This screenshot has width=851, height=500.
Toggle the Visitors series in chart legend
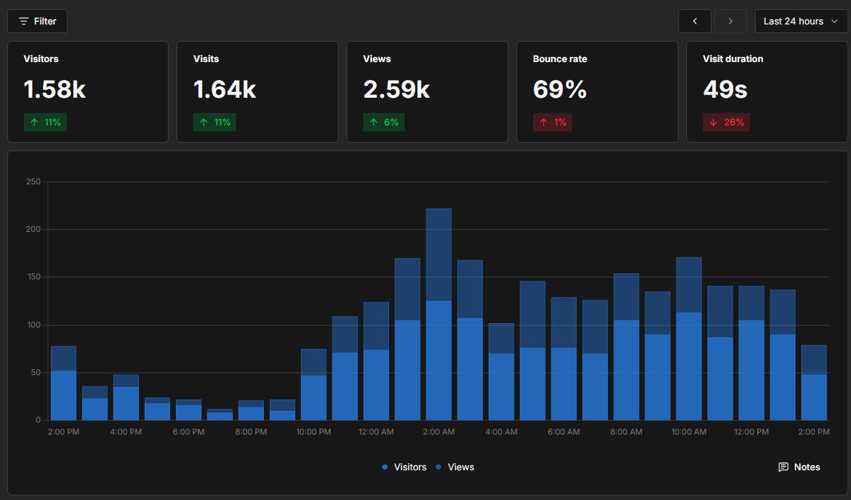pos(404,467)
